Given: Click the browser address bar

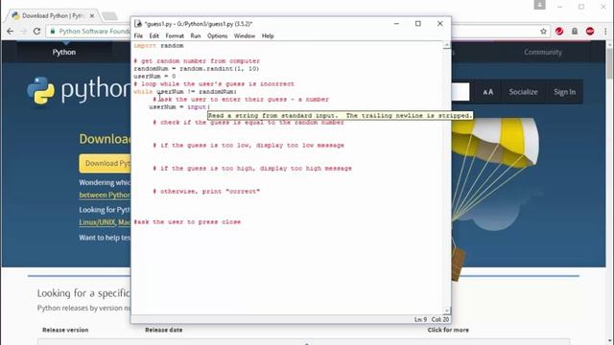Looking at the screenshot, I should pyautogui.click(x=297, y=32).
